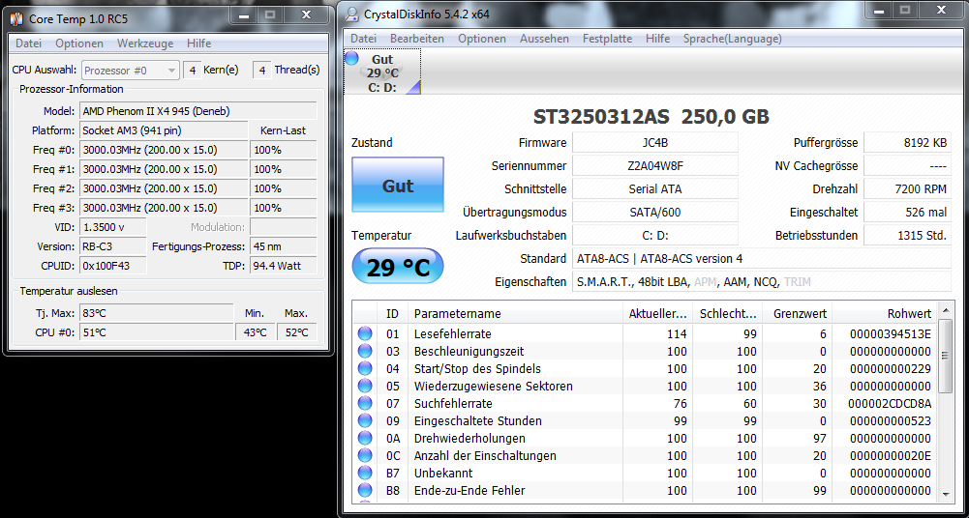Image resolution: width=969 pixels, height=518 pixels.
Task: Click the Core Temp app icon in title bar
Action: tap(17, 18)
